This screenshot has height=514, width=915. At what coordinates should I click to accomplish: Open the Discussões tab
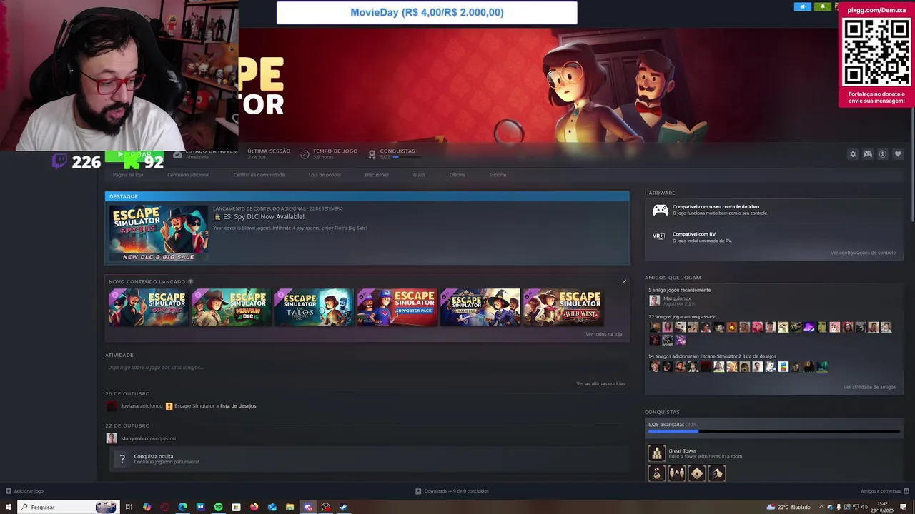377,175
